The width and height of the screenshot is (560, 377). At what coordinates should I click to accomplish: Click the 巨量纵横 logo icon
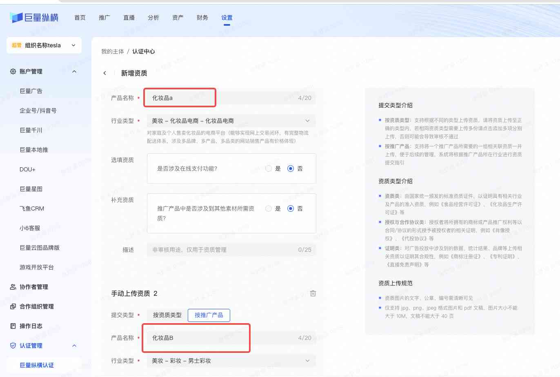[16, 18]
